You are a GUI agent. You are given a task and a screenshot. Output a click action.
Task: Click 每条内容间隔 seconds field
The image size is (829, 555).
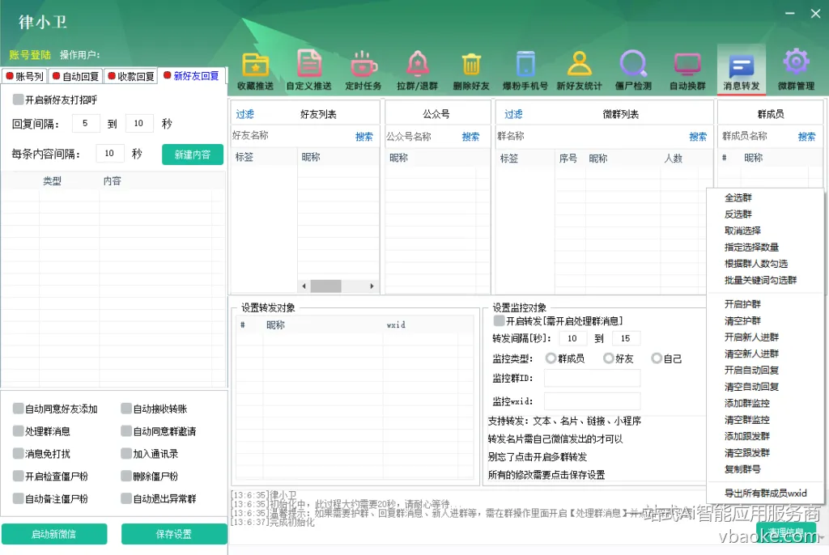(x=110, y=153)
